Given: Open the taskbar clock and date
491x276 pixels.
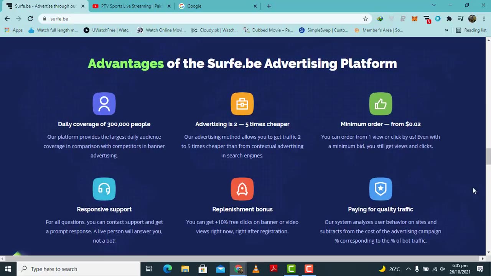Looking at the screenshot, I should point(460,269).
